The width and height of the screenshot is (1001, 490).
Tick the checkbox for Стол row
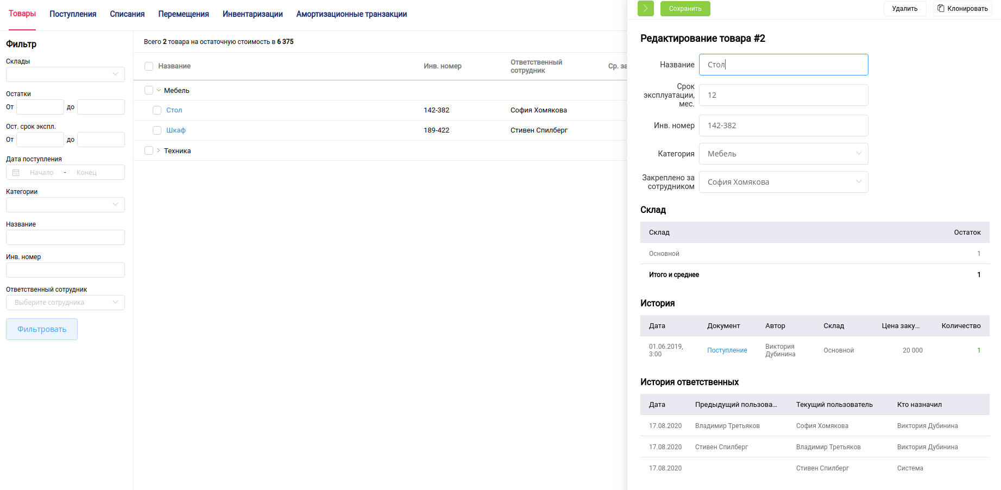pos(157,110)
